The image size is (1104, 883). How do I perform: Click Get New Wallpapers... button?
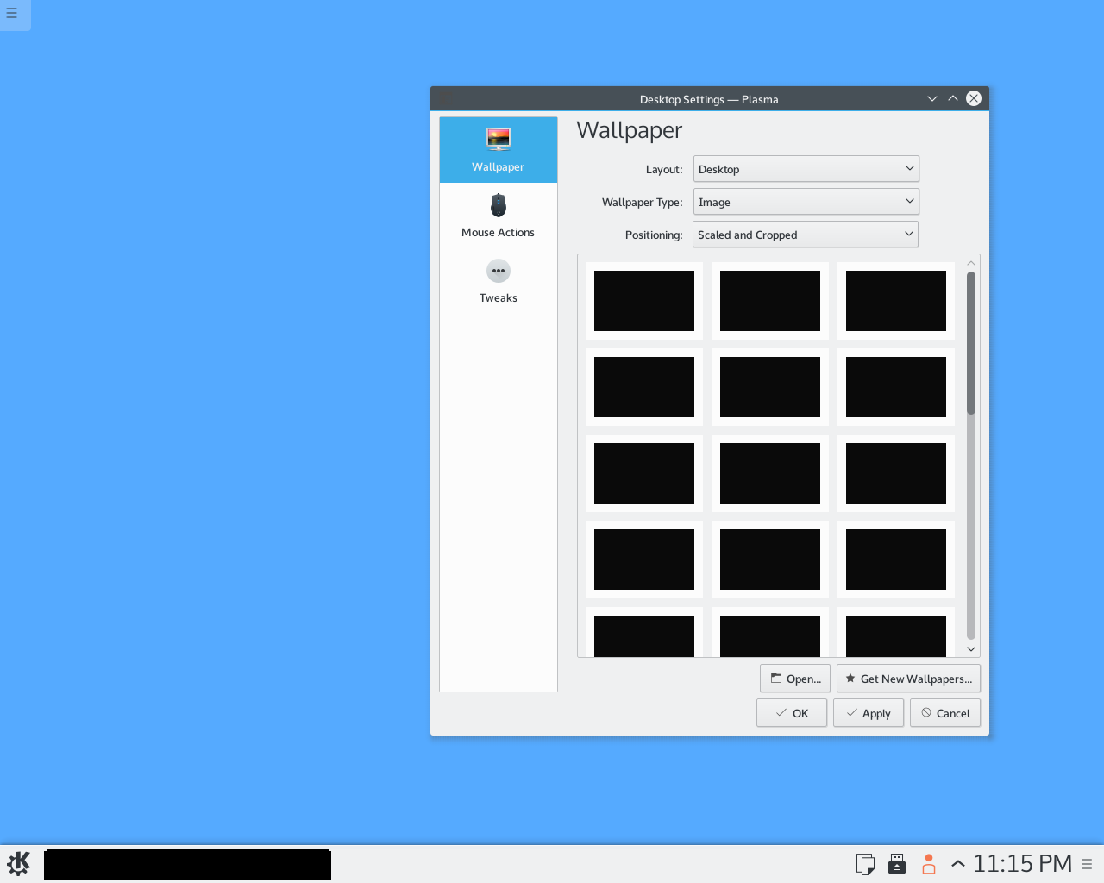pos(908,679)
